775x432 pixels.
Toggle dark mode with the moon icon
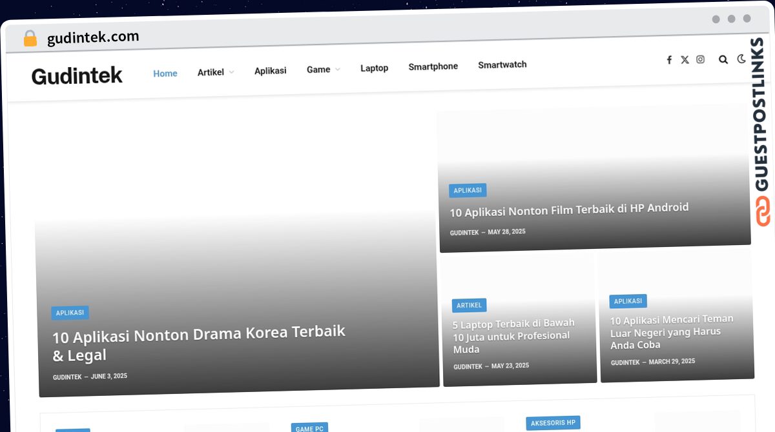click(x=741, y=59)
